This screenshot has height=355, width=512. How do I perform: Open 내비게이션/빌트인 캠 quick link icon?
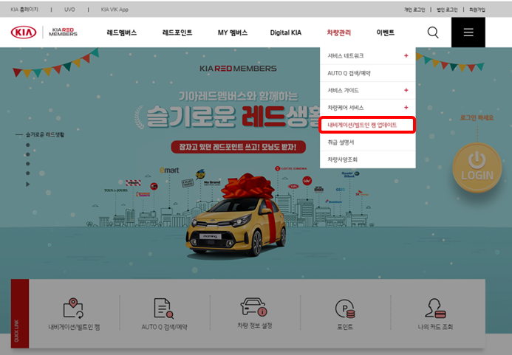click(73, 308)
